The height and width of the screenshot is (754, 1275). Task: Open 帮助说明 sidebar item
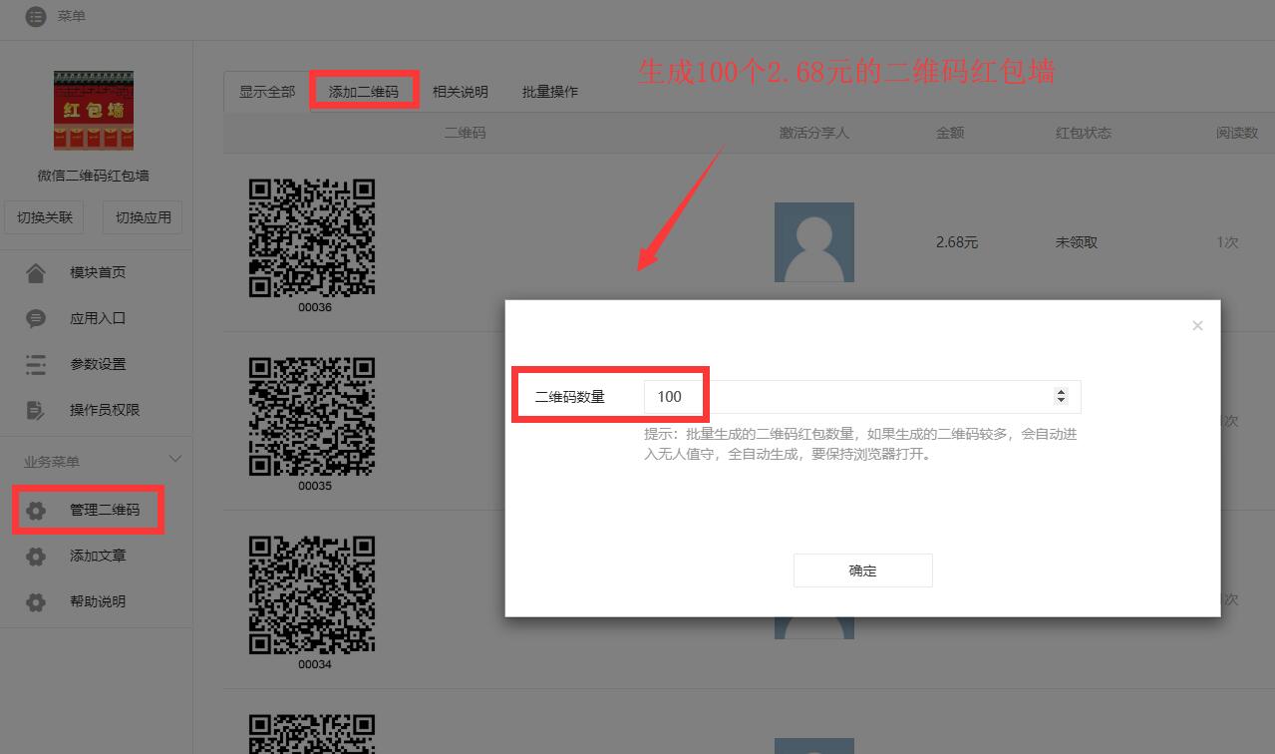pos(98,602)
